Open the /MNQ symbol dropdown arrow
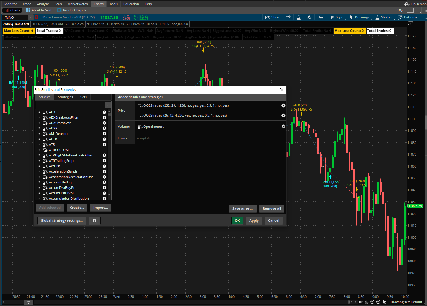The image size is (427, 306). [x=30, y=17]
